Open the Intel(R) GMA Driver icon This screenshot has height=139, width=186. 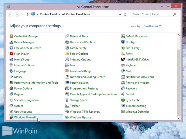123,59
